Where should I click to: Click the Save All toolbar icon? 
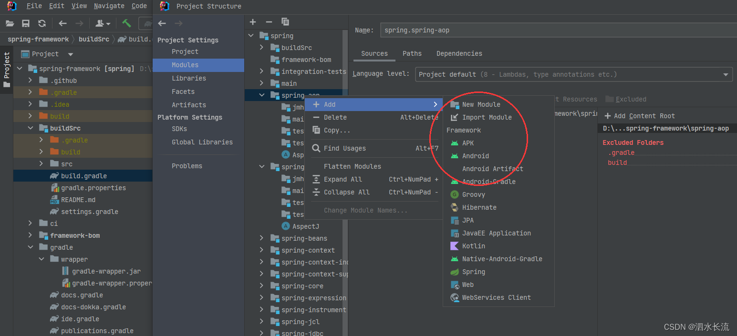26,23
